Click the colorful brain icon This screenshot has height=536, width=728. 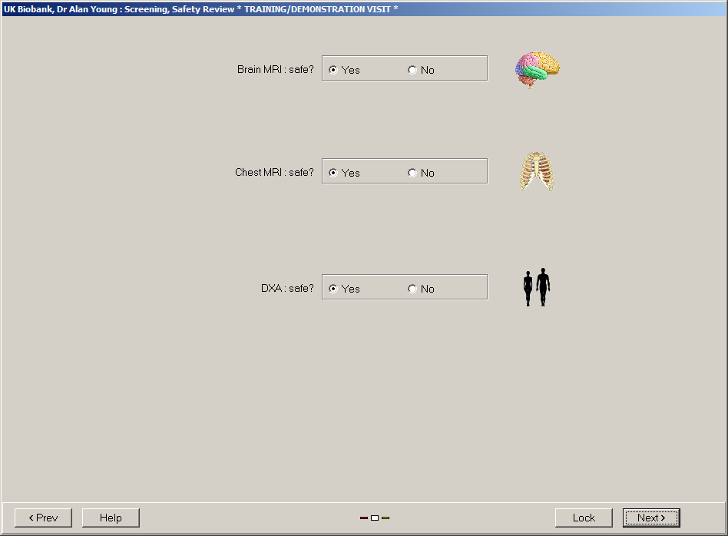coord(537,70)
